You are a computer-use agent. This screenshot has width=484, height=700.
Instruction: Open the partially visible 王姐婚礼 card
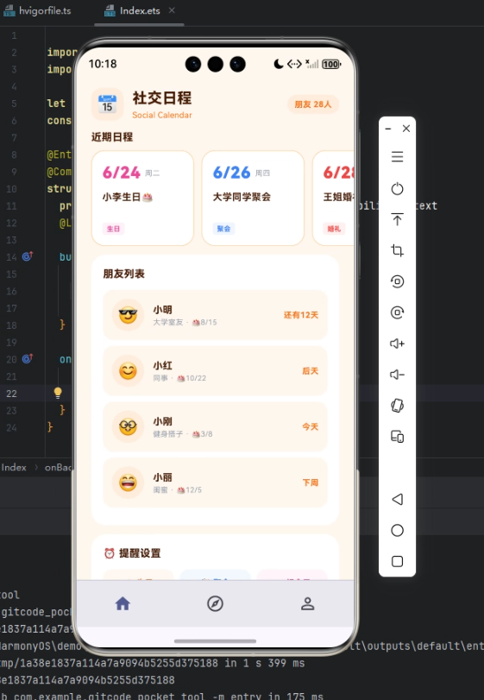[333, 199]
